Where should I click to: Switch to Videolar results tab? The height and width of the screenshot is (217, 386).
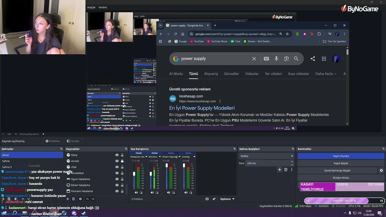point(252,74)
